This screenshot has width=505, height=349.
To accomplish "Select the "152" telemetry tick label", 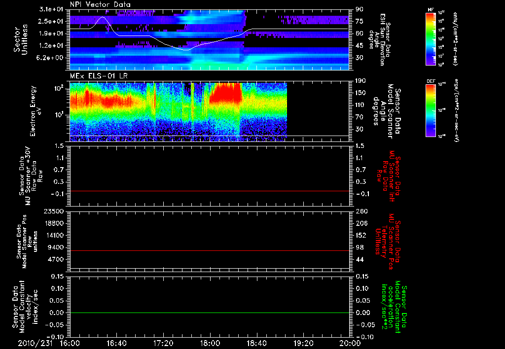I will (x=361, y=235).
